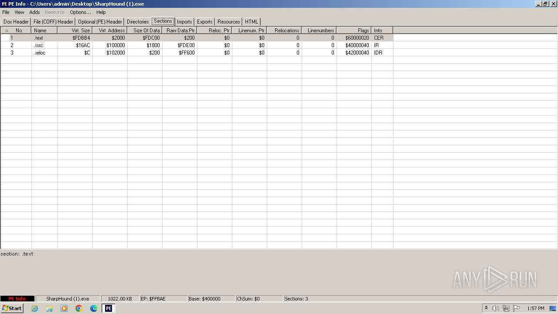Open the File menu
The height and width of the screenshot is (314, 558).
(6, 12)
